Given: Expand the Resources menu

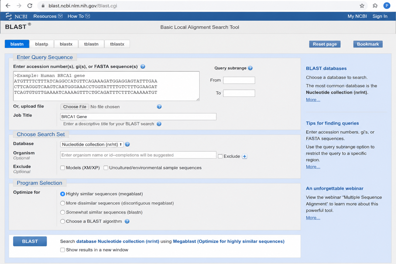Looking at the screenshot, I should click(x=48, y=16).
